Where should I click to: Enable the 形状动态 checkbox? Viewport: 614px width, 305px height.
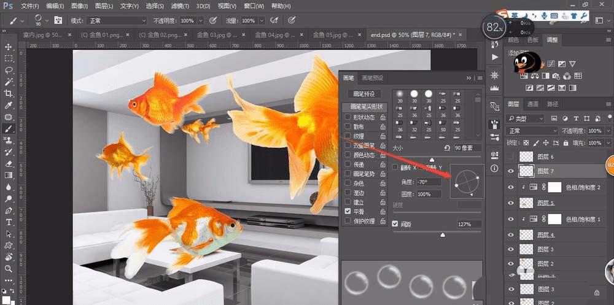coord(348,117)
